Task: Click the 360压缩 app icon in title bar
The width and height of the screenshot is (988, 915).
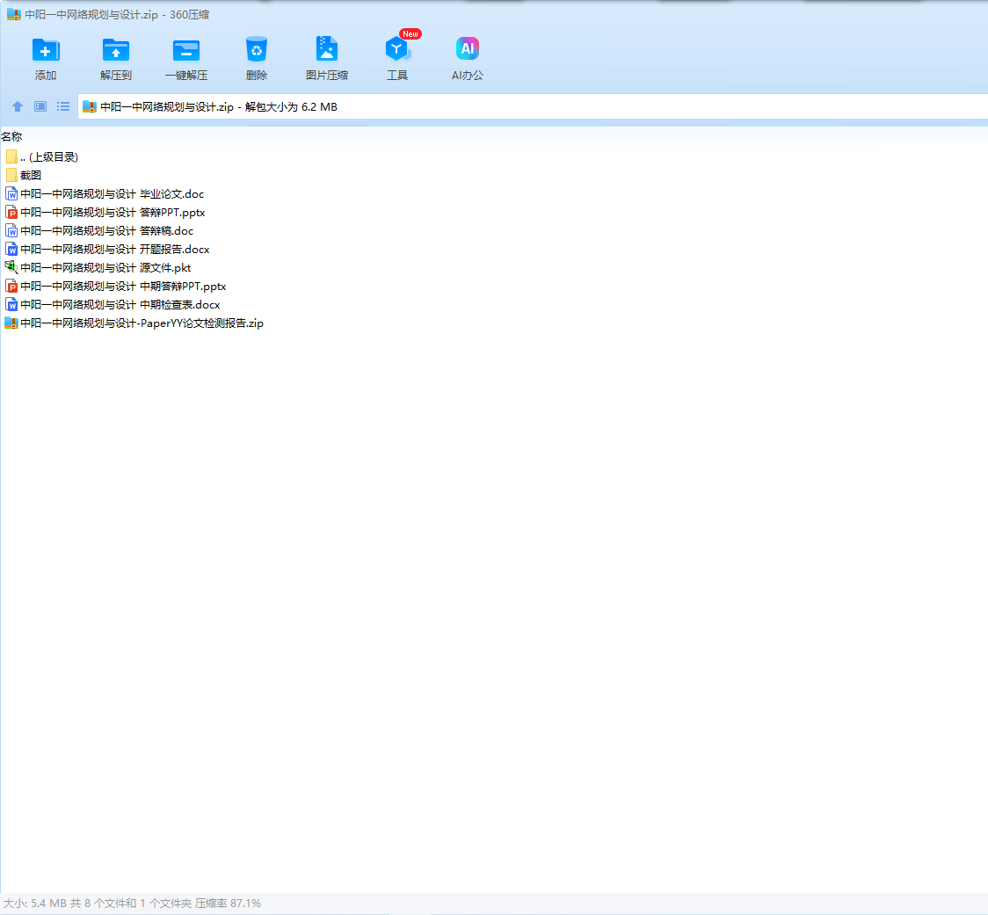Action: pyautogui.click(x=13, y=14)
